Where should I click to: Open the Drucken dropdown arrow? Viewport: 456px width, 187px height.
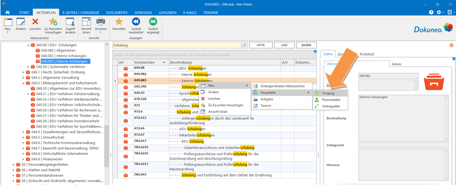(x=101, y=32)
